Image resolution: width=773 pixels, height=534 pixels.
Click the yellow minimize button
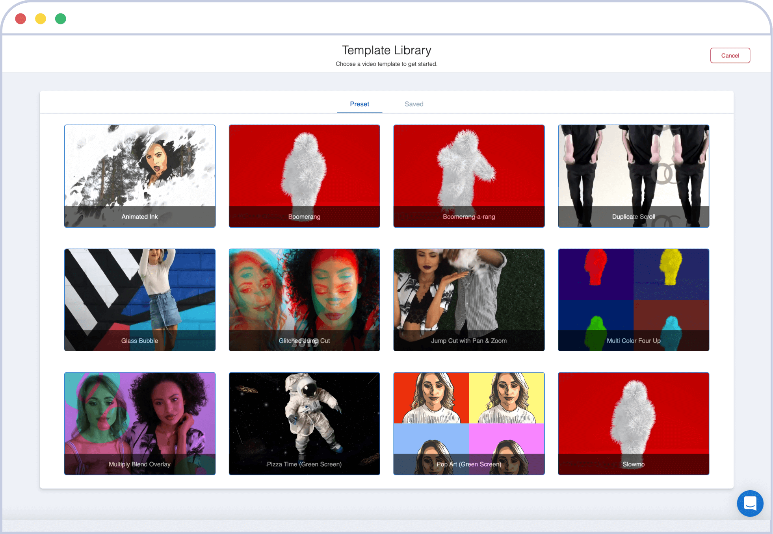40,18
